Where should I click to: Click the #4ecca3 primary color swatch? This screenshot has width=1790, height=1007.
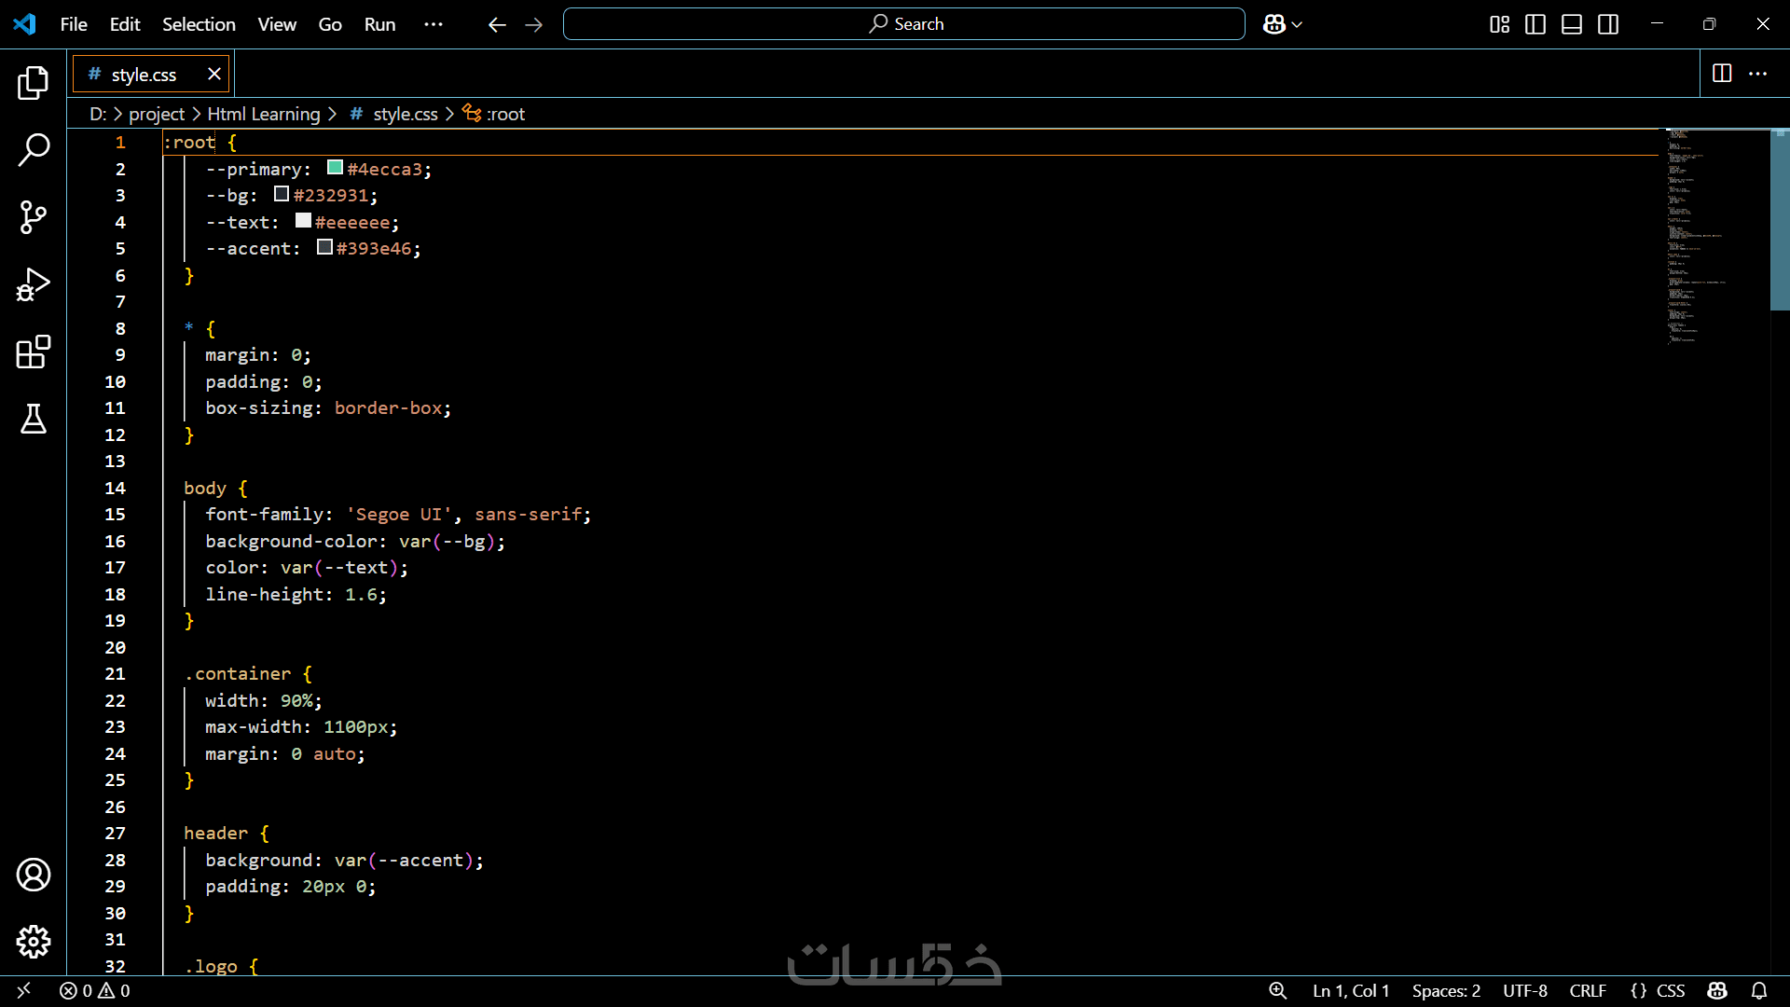(335, 168)
